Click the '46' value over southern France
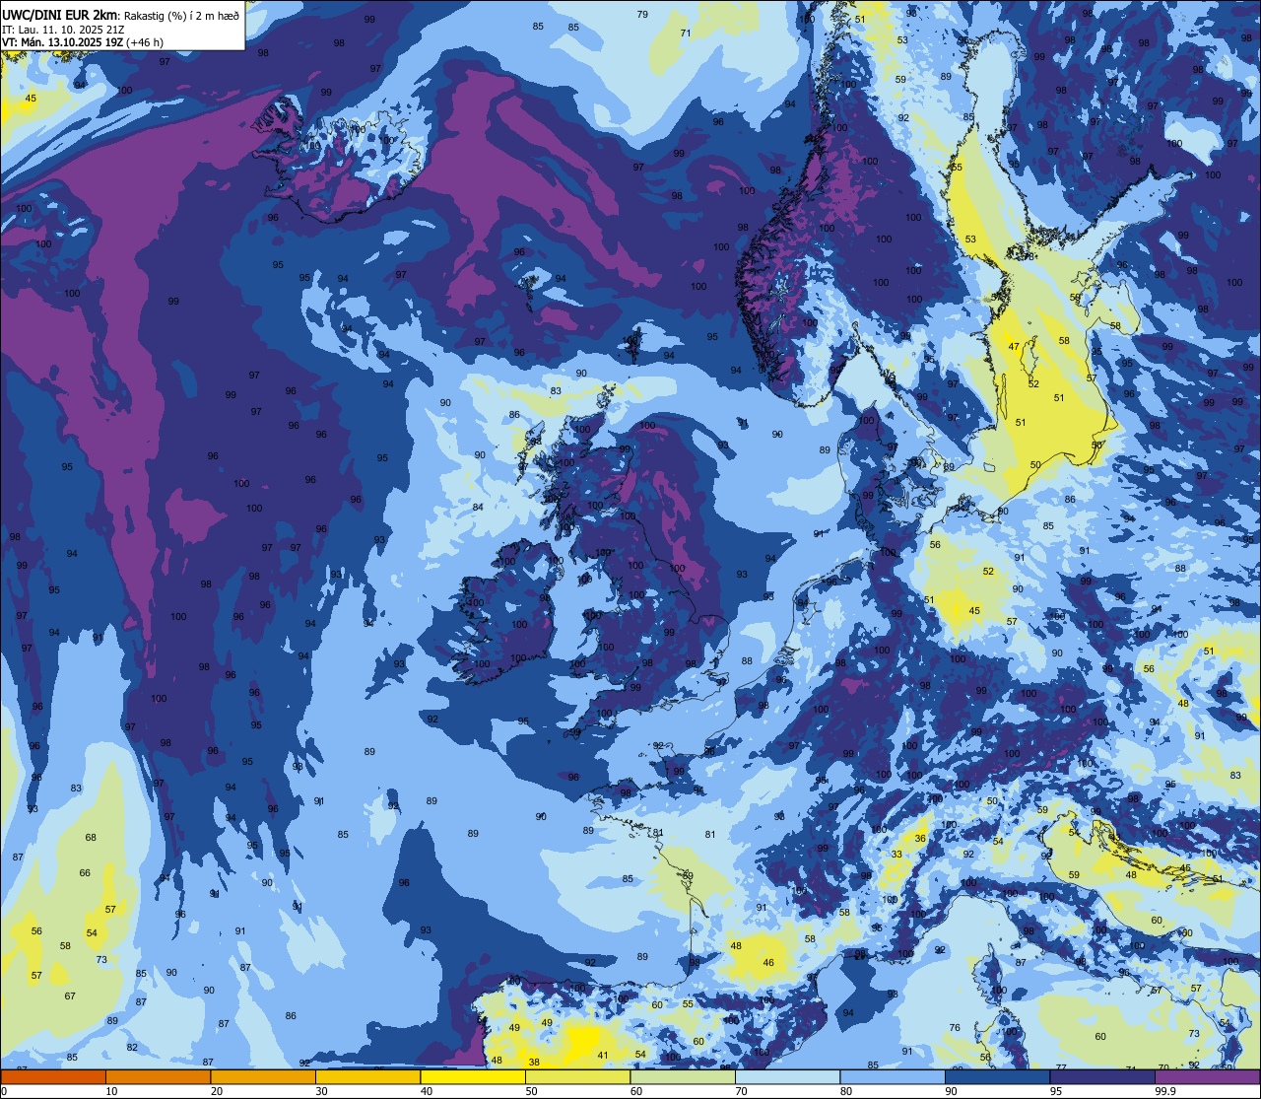The height and width of the screenshot is (1099, 1261). tap(768, 963)
